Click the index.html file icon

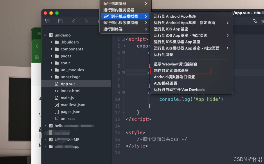click(x=57, y=91)
